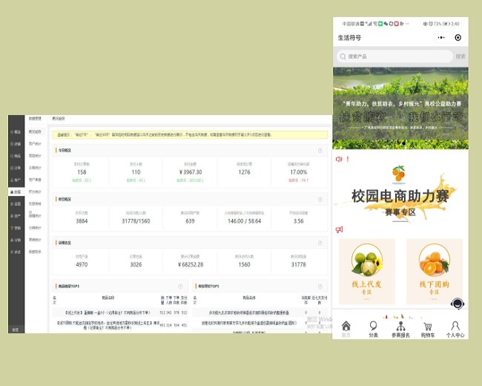482x386 pixels.
Task: Select 订单 in the dark left sidebar
Action: [x=16, y=168]
